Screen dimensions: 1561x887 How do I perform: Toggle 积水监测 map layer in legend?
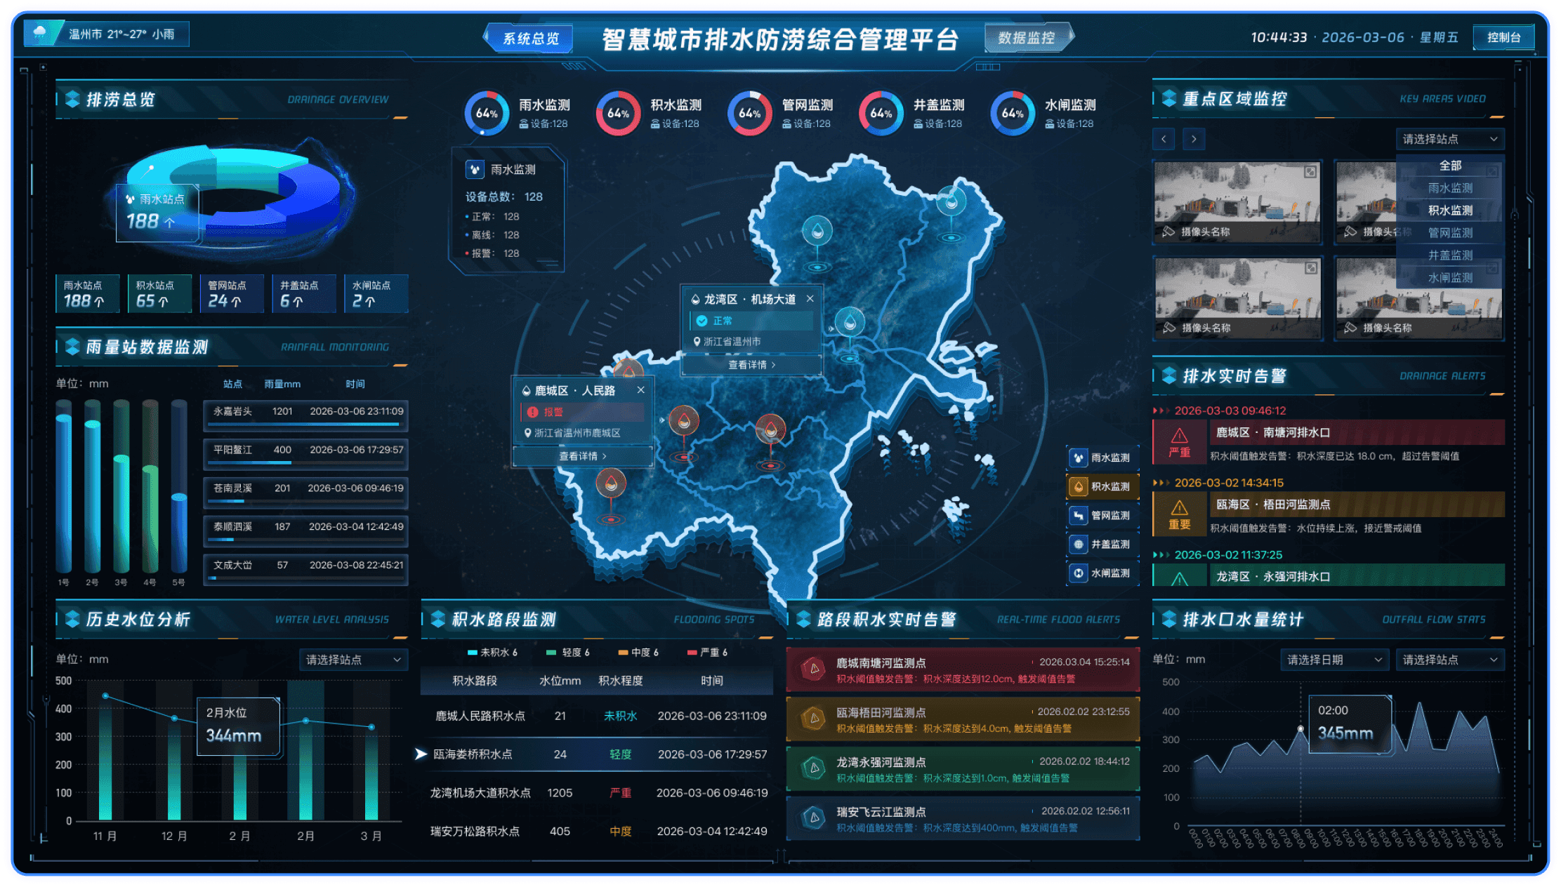click(1102, 486)
